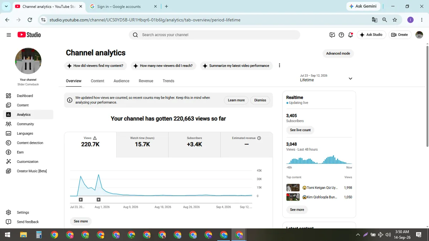The height and width of the screenshot is (241, 429).
Task: Click the views warning triangle icon
Action: [95, 138]
